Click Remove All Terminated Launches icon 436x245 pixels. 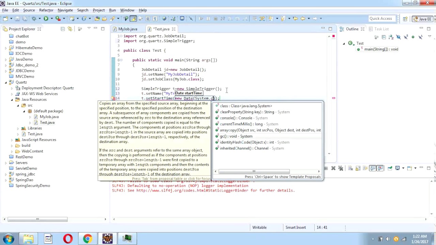(341, 168)
